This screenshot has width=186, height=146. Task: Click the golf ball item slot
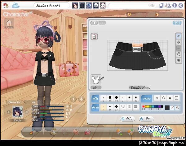click(96, 6)
